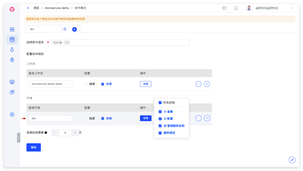Delete the dev collaboration mode tab

(65, 29)
